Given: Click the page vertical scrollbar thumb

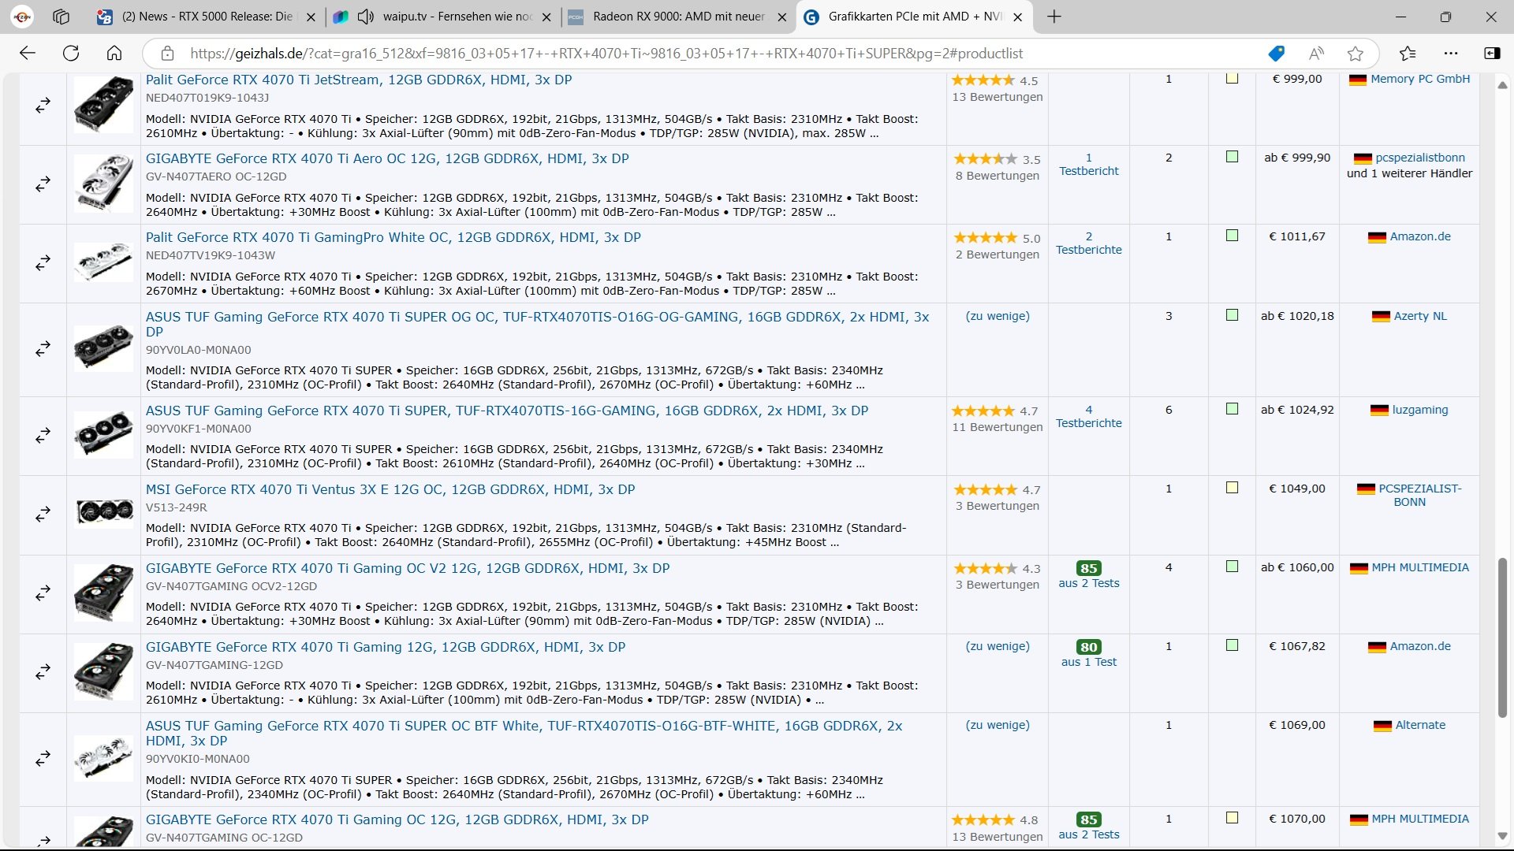Looking at the screenshot, I should coord(1502,638).
